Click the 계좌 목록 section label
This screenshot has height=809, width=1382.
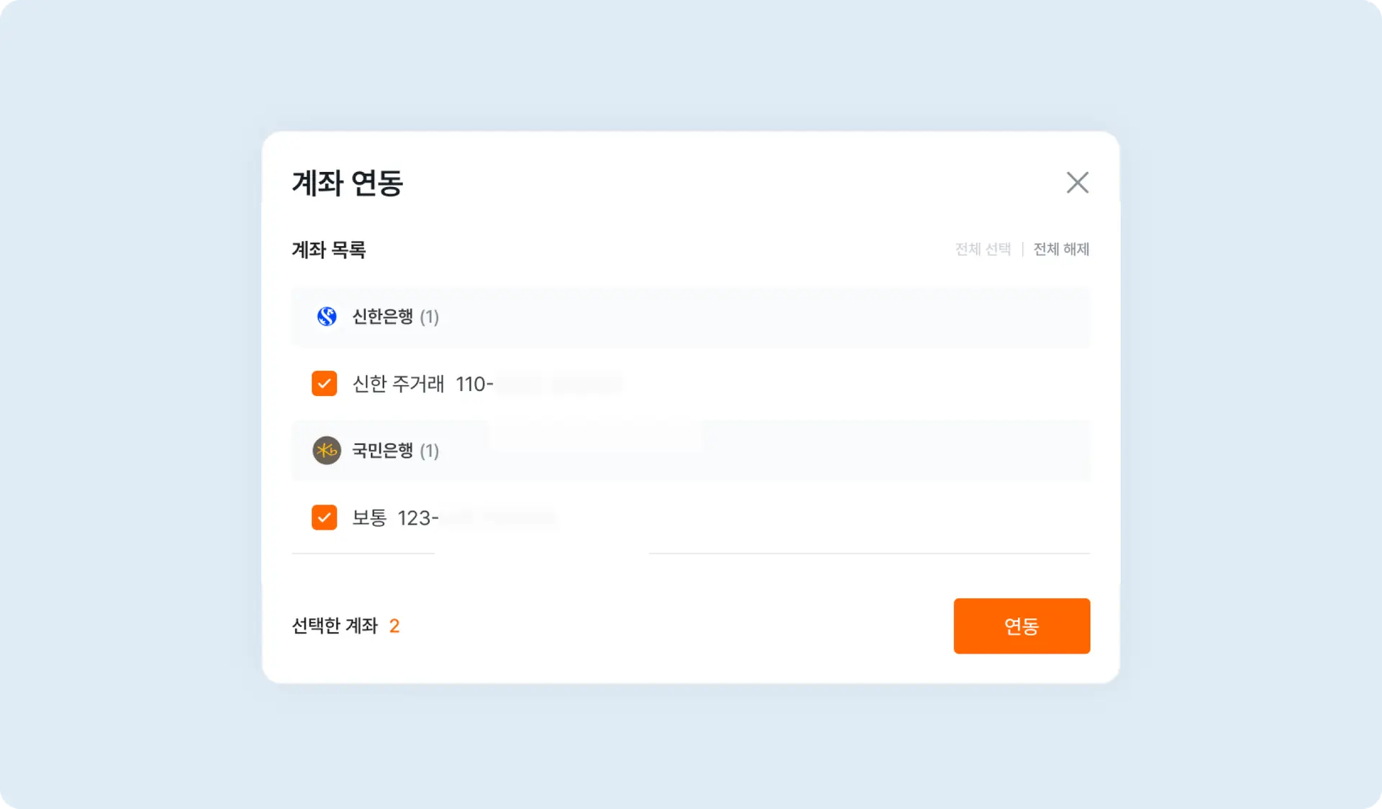[x=328, y=250]
